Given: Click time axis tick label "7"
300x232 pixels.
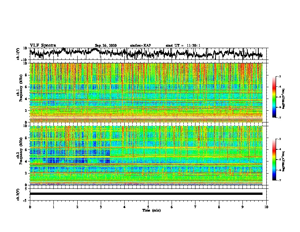Looking at the screenshot, I should pos(195,207).
